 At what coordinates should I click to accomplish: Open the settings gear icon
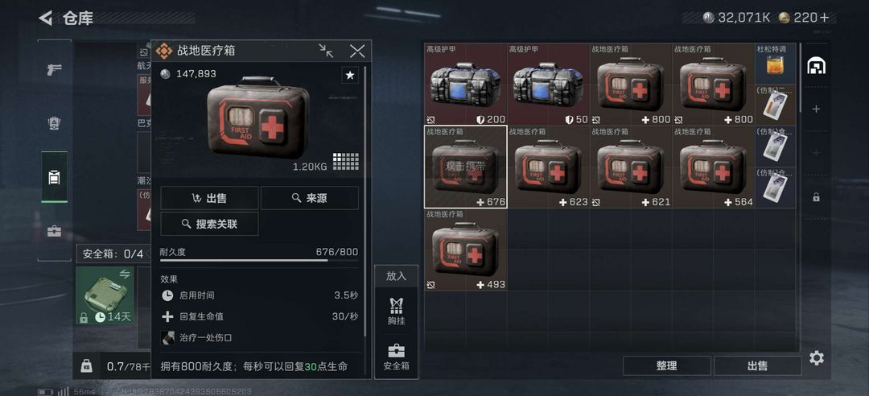[x=817, y=358]
